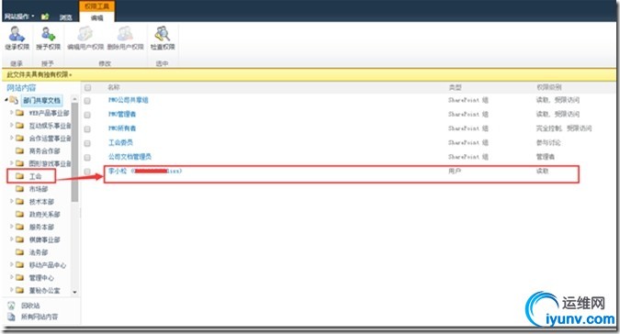This screenshot has height=334, width=620.
Task: Click the 政府关系部 folder icon
Action: 20,214
